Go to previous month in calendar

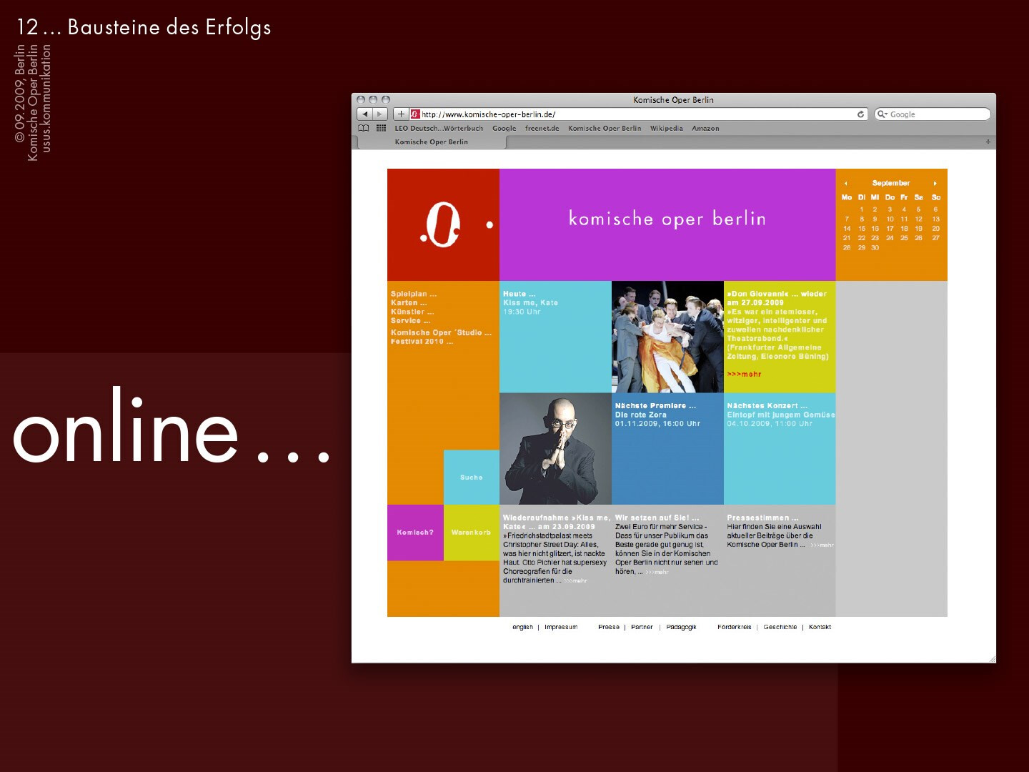[845, 184]
